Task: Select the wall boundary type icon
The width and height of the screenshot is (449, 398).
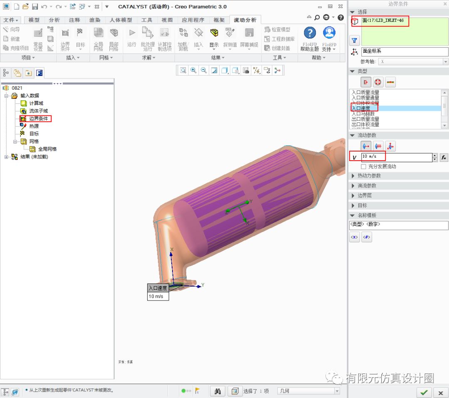Action: point(390,82)
